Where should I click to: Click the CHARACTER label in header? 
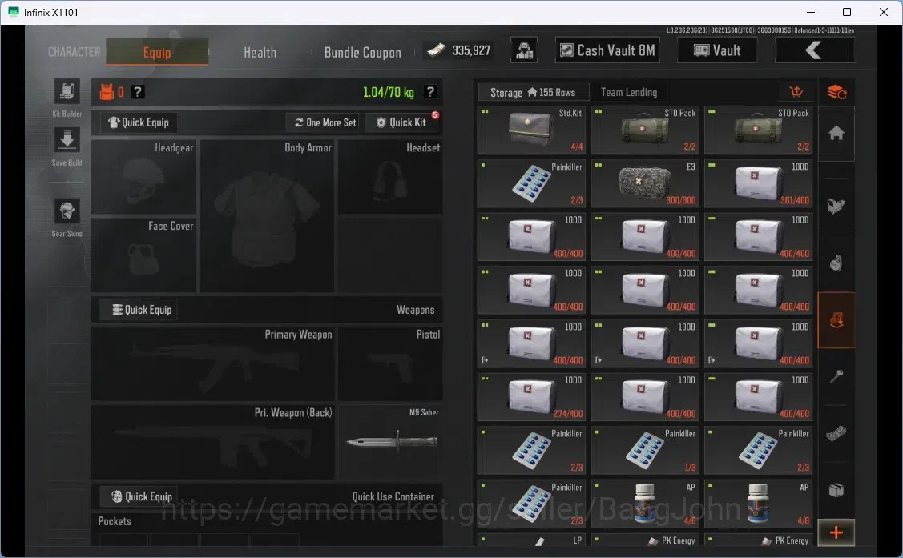click(74, 52)
